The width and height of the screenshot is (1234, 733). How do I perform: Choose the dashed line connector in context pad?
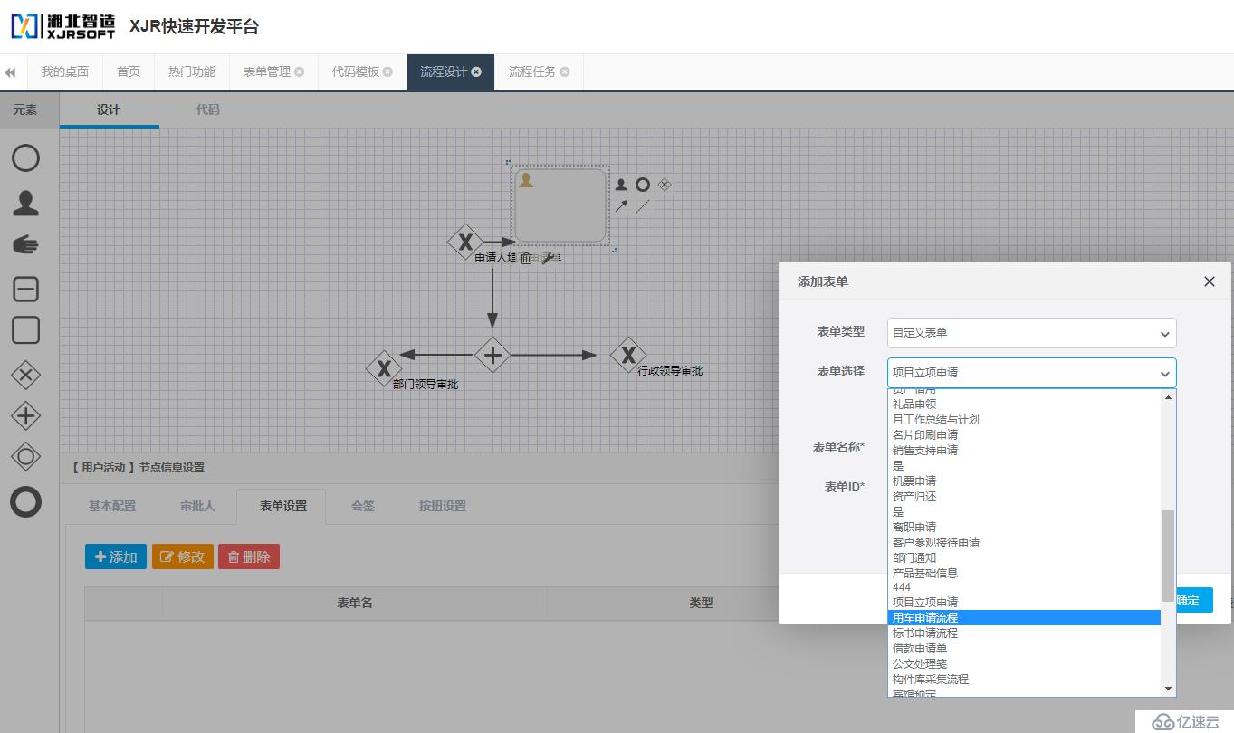pos(643,206)
